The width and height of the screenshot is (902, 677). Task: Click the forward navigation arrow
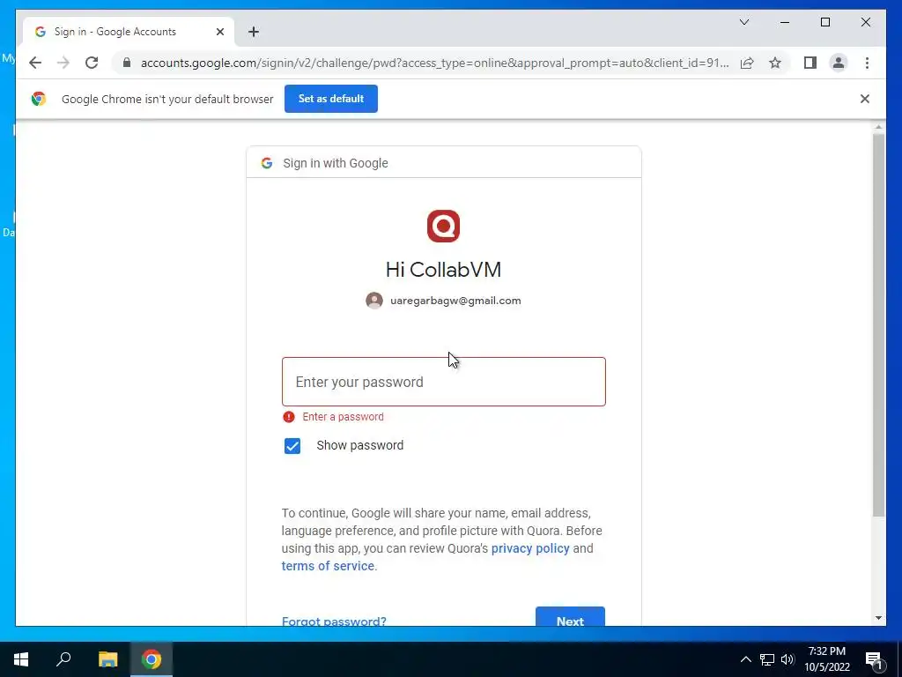click(x=63, y=63)
